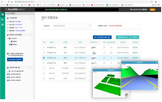Reload the page with the browser refresh icon
This screenshot has height=102, width=162.
[x=9, y=2]
